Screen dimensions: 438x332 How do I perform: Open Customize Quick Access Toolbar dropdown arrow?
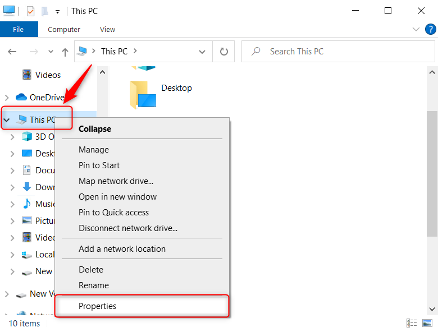[x=57, y=12]
